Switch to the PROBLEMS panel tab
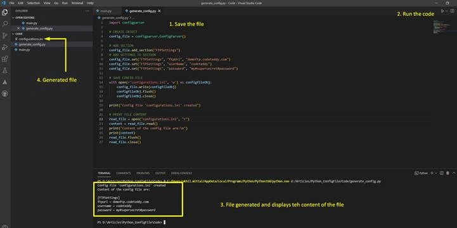Viewport: 457px width, 228px height. [x=143, y=173]
